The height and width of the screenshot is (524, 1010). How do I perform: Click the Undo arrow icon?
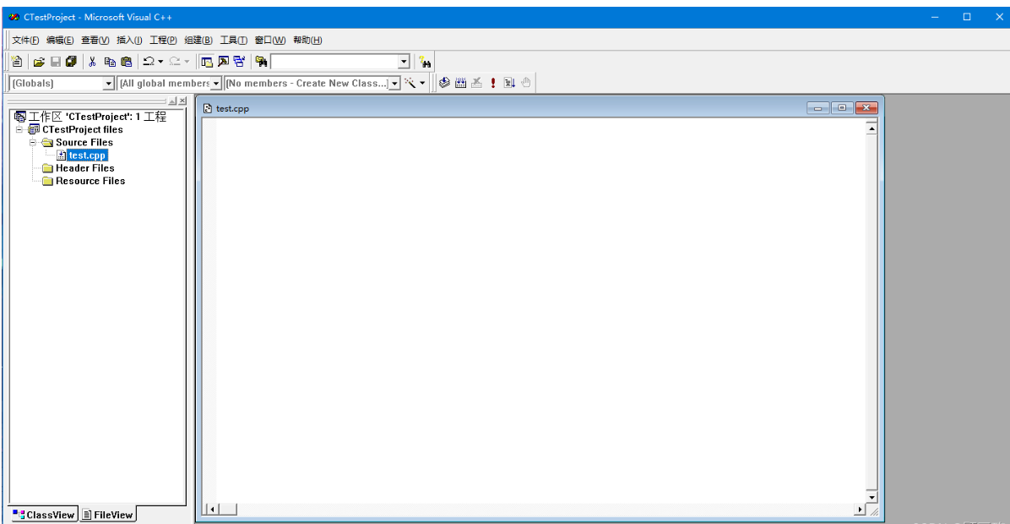click(x=148, y=62)
